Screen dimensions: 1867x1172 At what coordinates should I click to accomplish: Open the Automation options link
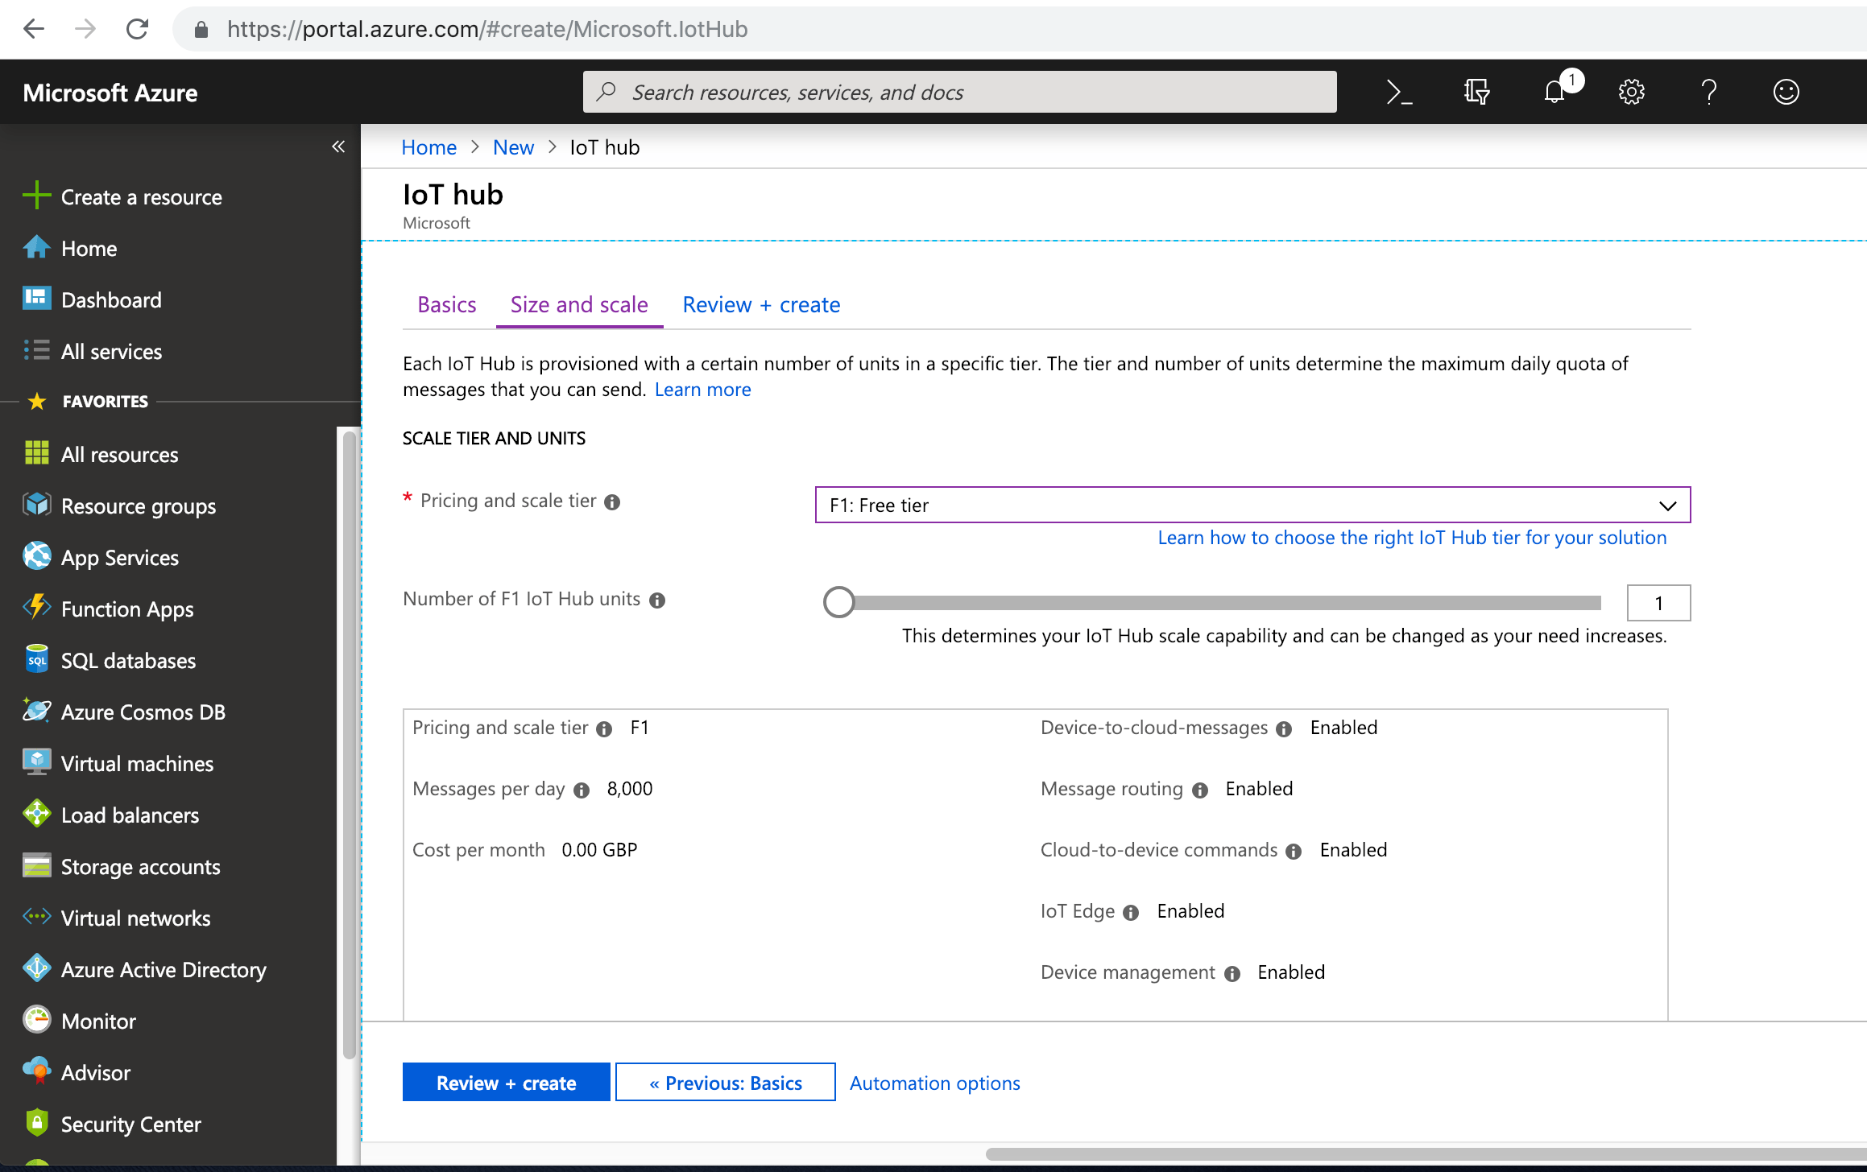(x=935, y=1082)
